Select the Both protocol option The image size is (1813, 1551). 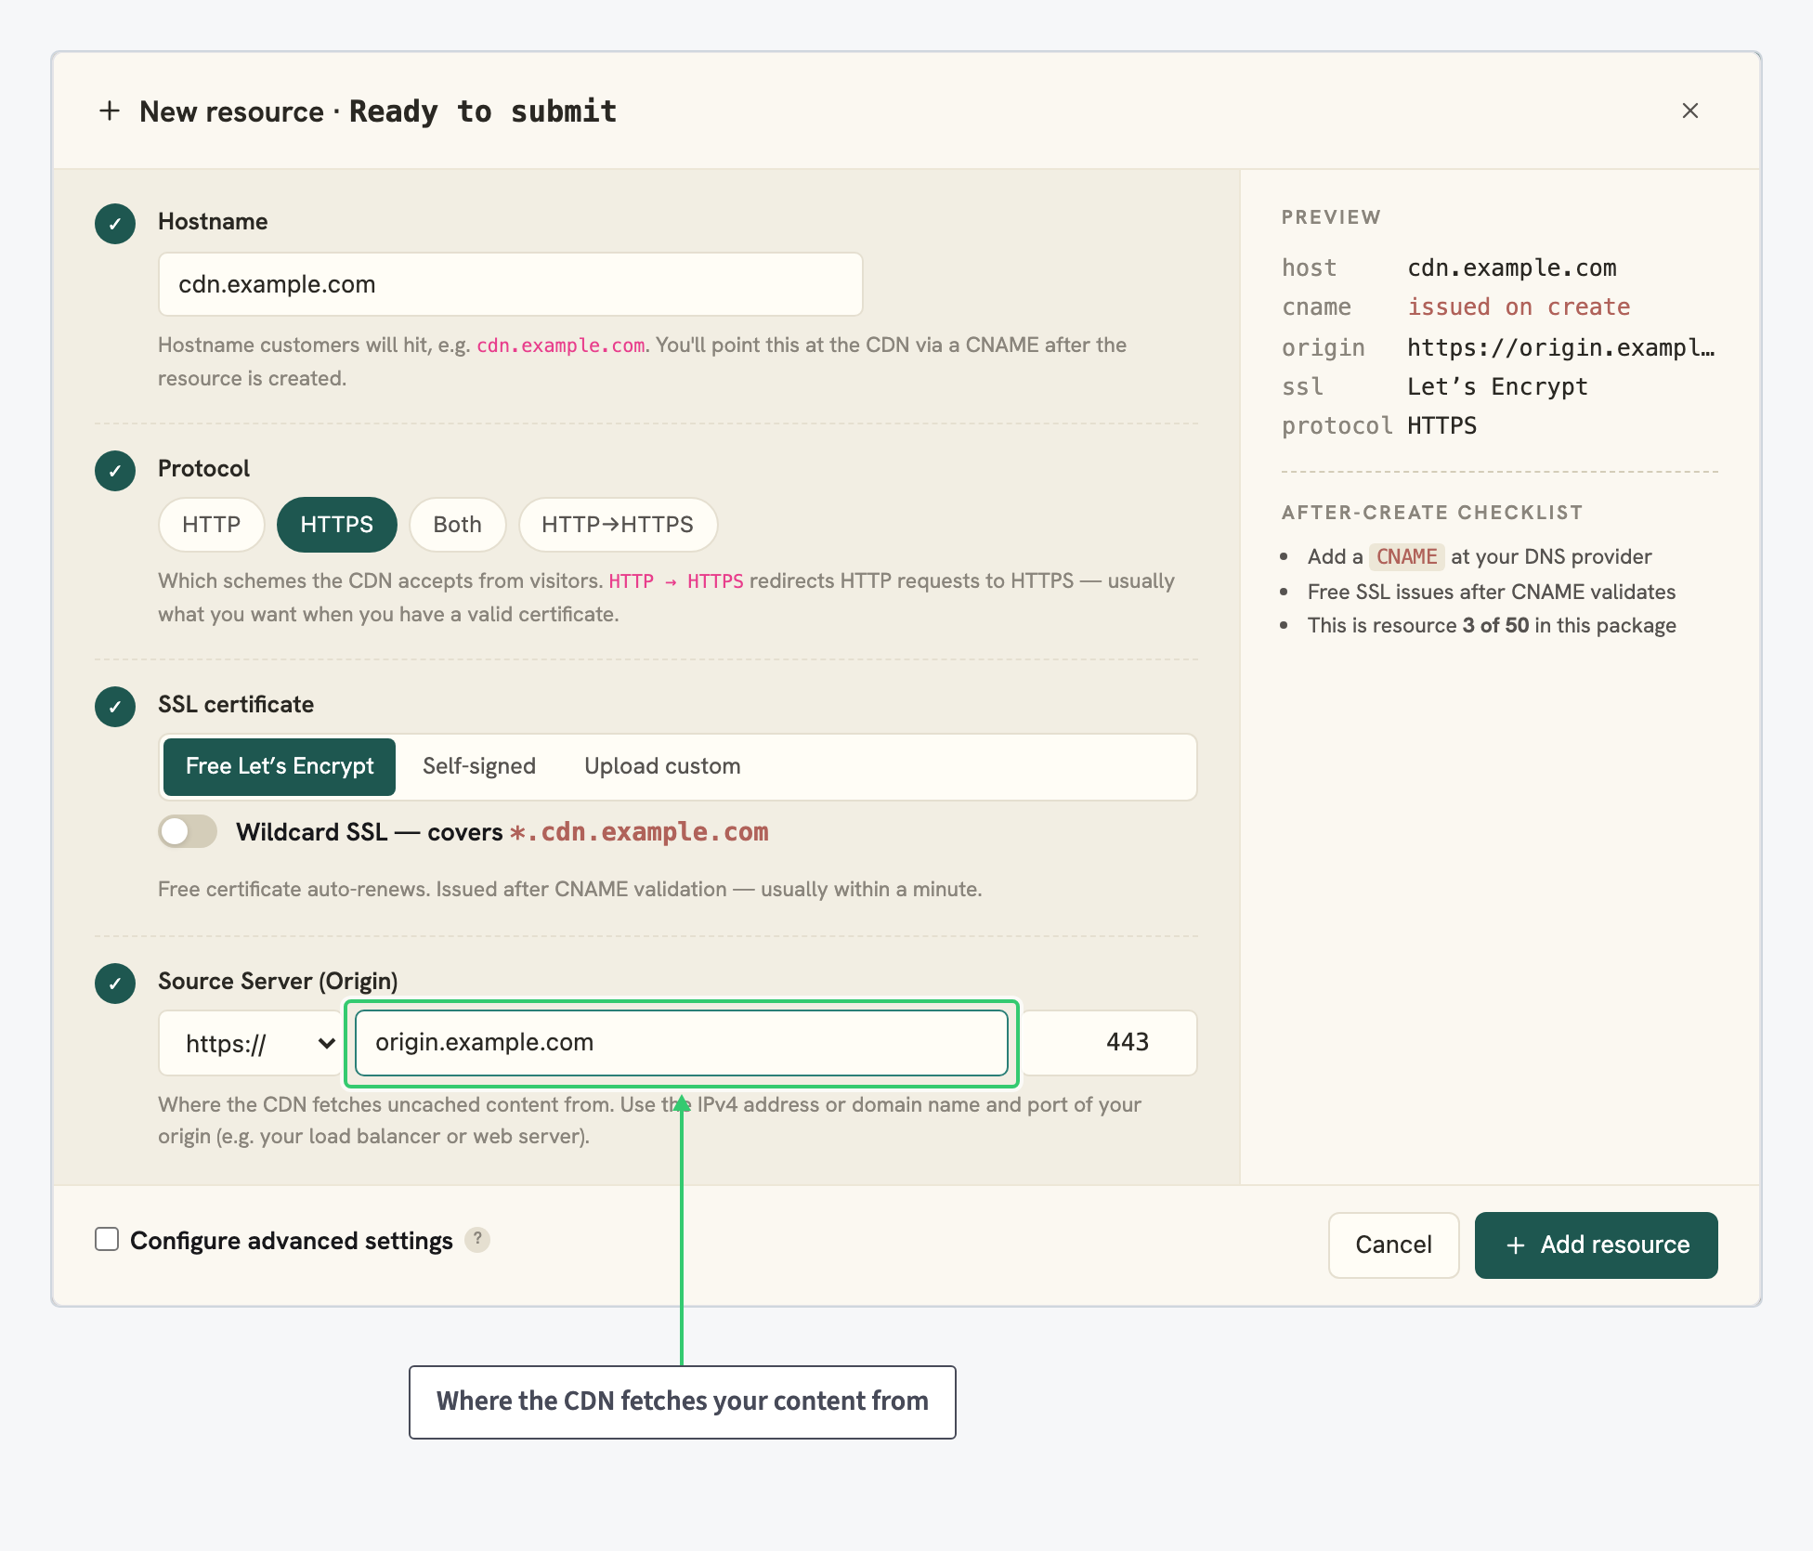[x=457, y=525]
